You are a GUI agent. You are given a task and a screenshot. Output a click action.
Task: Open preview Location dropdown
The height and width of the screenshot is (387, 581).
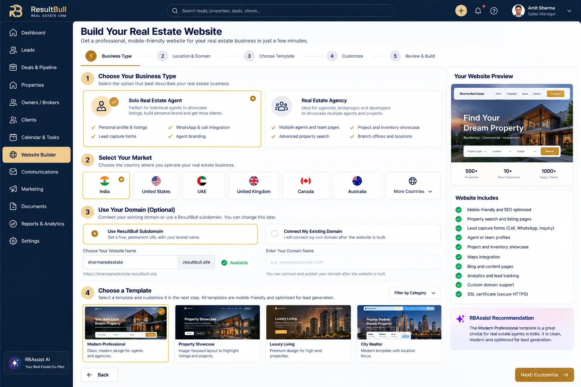pyautogui.click(x=501, y=151)
